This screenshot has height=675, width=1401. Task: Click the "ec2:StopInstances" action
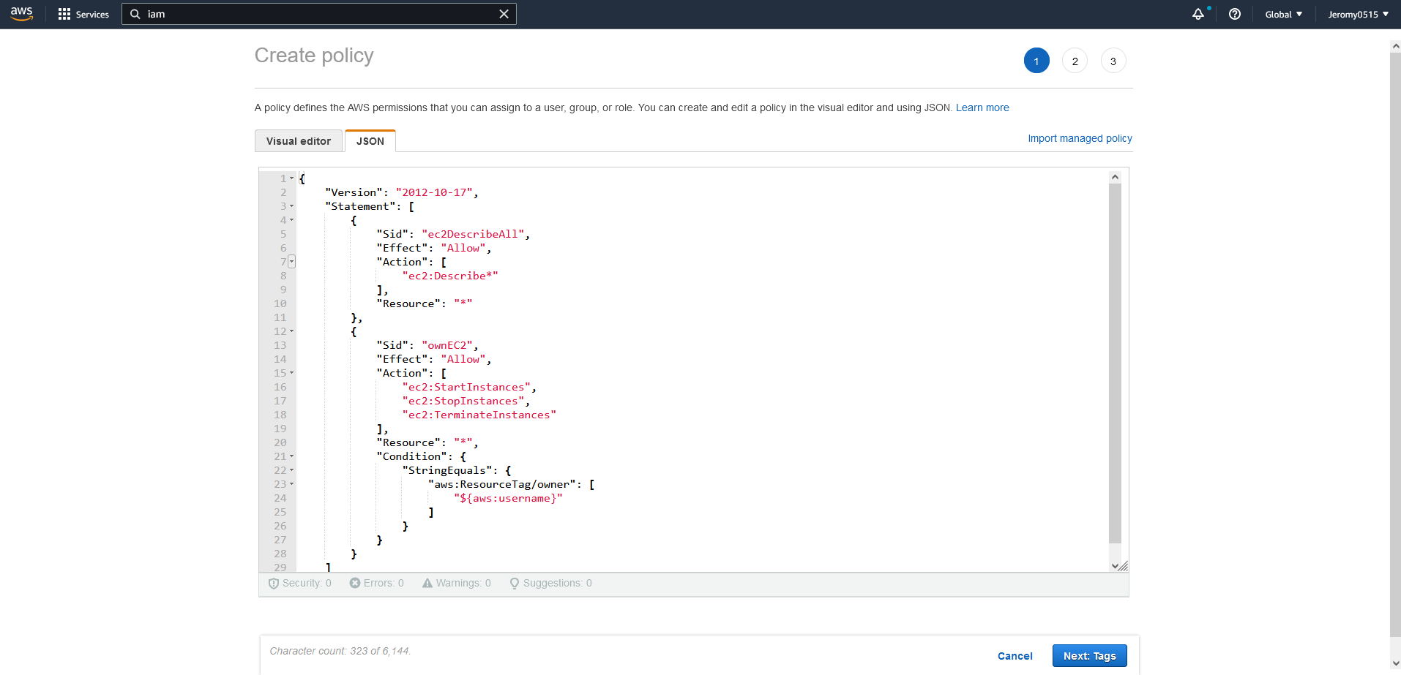coord(463,401)
